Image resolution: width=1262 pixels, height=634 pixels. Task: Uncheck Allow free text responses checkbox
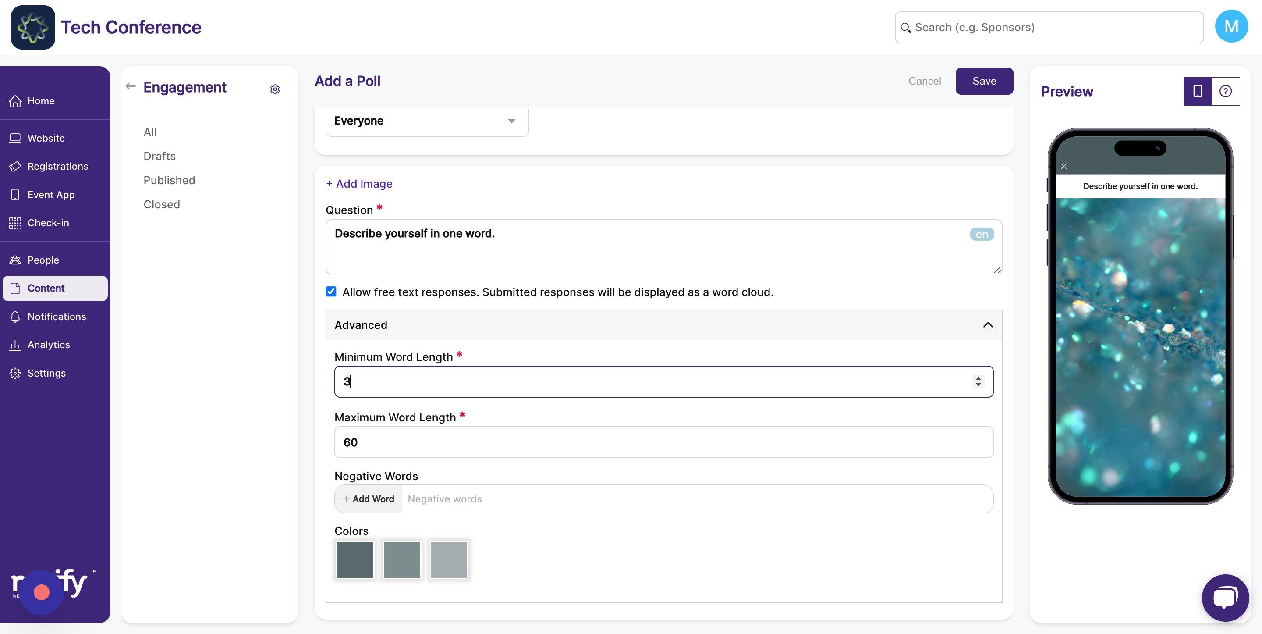coord(331,292)
